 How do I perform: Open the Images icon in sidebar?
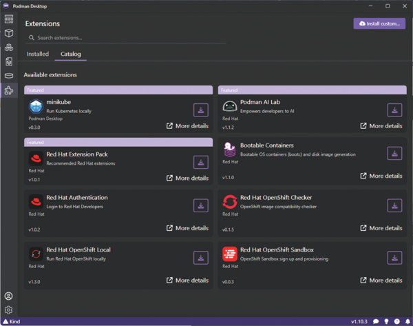coord(9,61)
